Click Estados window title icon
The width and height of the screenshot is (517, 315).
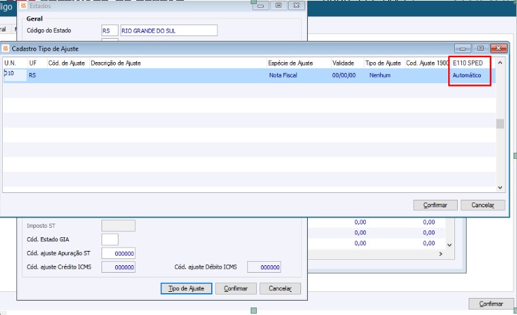(23, 5)
